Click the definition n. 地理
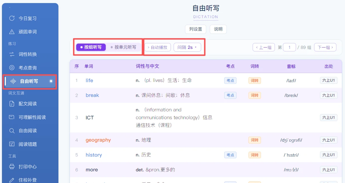Viewport: 345px width, 183px height. [x=143, y=140]
